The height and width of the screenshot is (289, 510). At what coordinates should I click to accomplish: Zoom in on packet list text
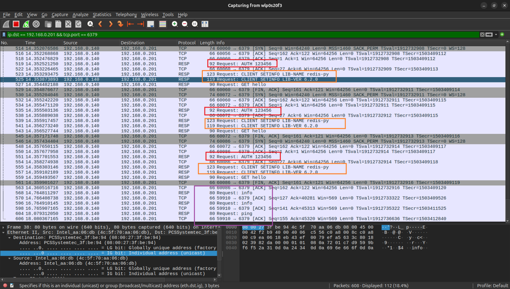(174, 24)
